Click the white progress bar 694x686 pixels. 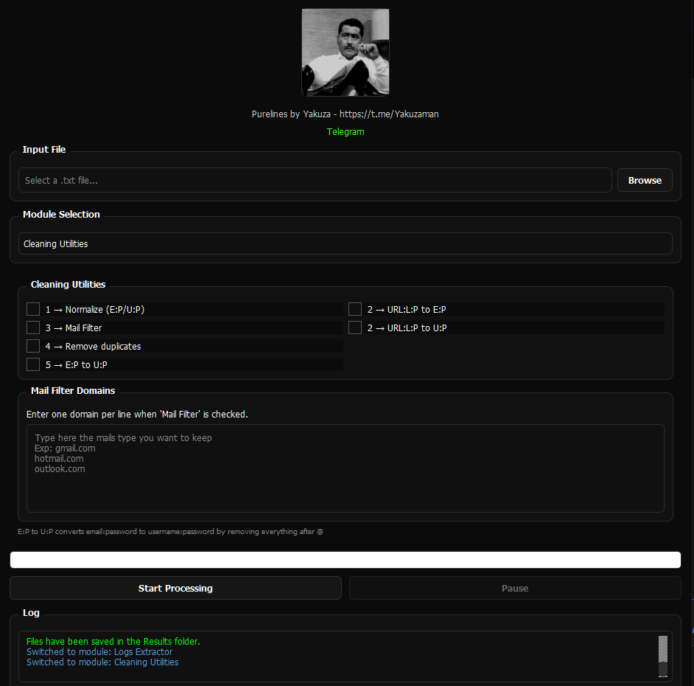click(x=346, y=560)
